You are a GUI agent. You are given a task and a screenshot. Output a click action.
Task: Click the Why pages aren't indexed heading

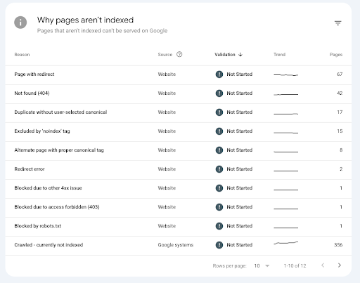tap(85, 20)
